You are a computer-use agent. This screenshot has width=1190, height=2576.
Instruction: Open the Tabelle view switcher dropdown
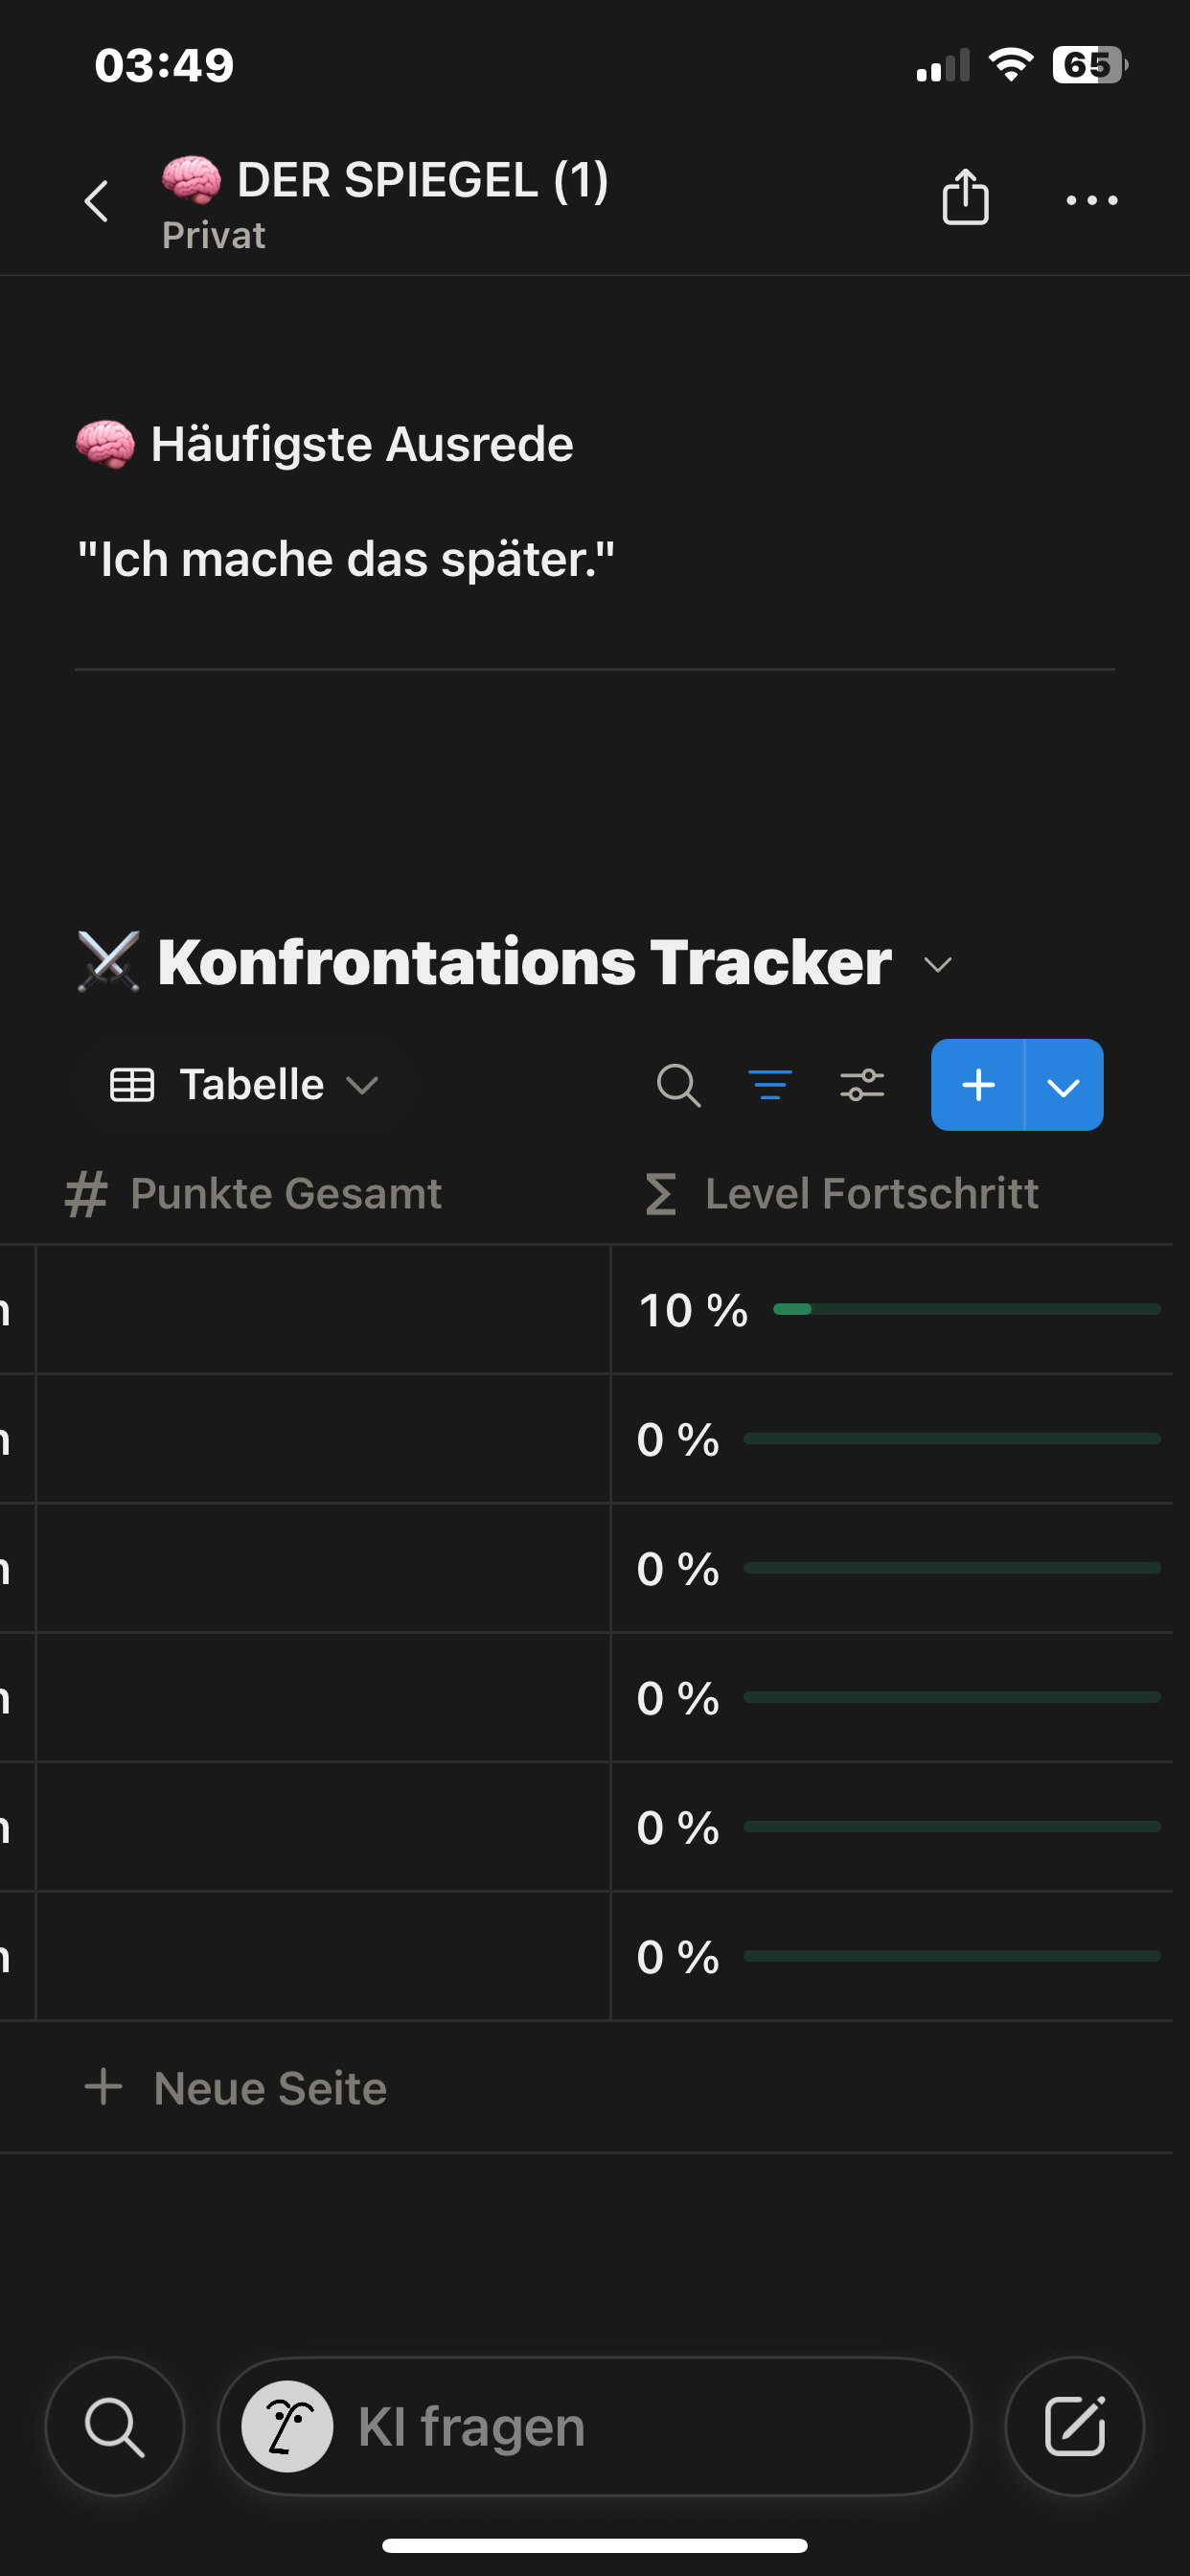pos(245,1085)
